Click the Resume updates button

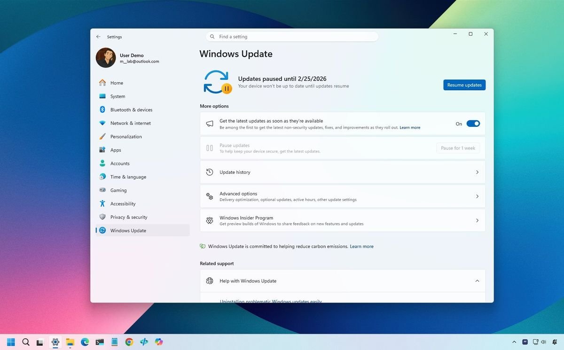coord(464,85)
